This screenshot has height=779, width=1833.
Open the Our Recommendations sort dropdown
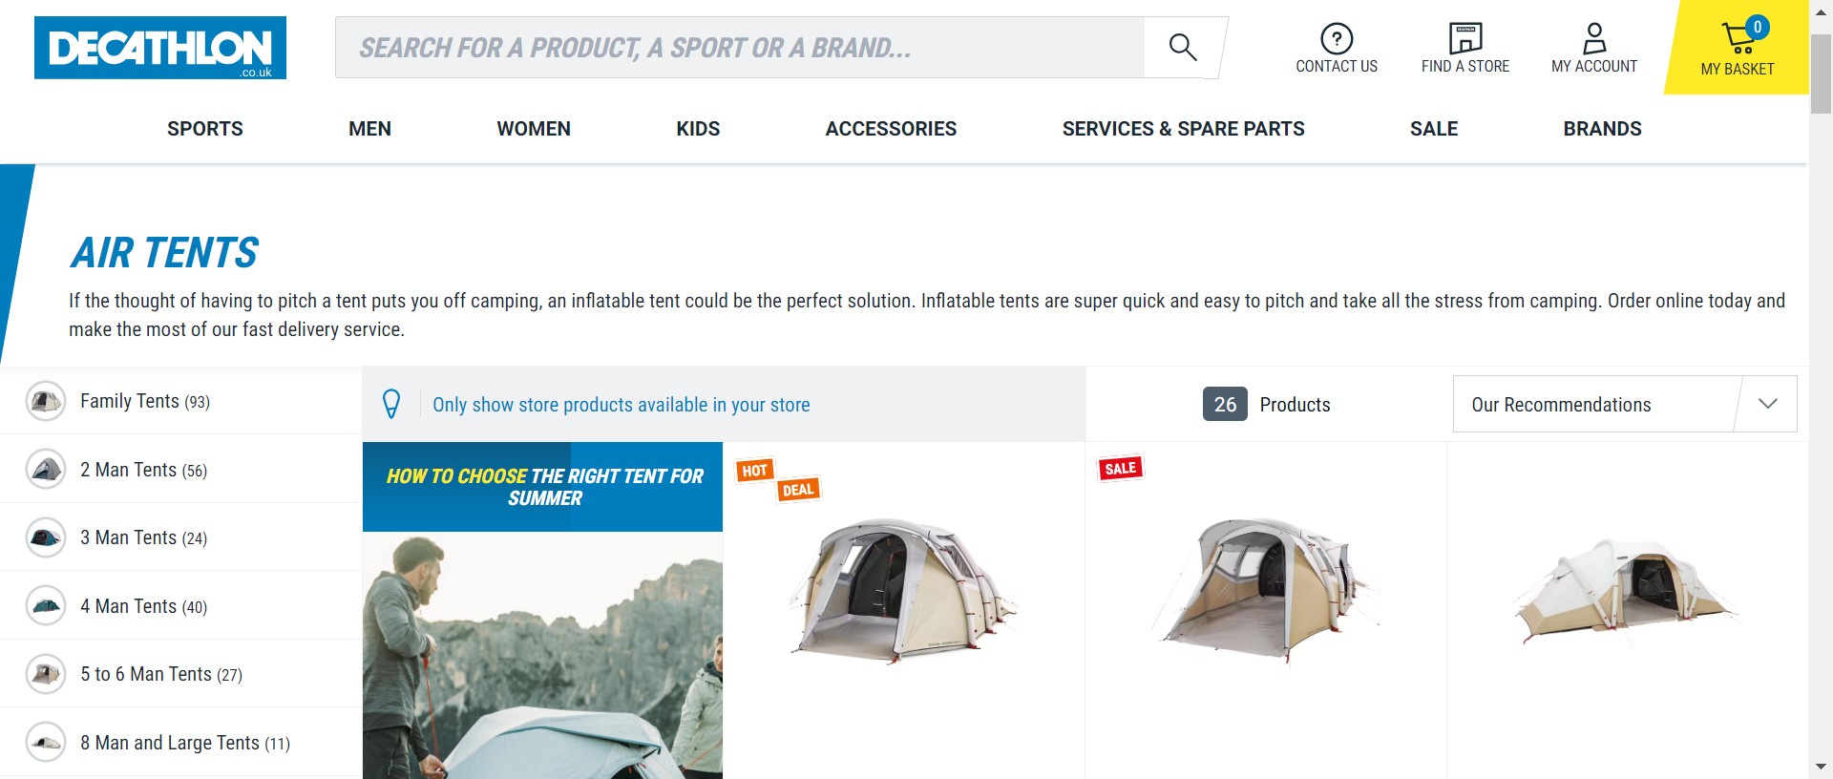click(x=1624, y=404)
